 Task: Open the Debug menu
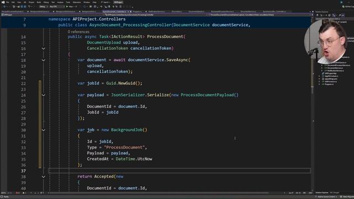(46, 2)
